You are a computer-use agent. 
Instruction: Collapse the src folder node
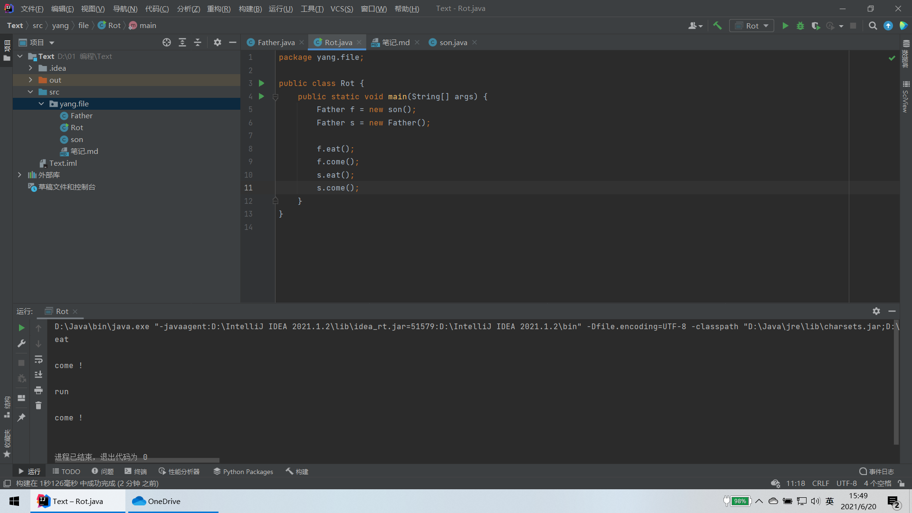click(30, 92)
